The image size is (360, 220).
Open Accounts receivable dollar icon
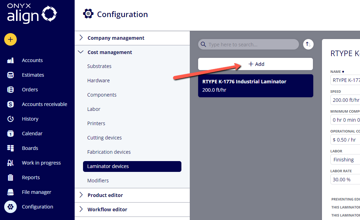pos(10,104)
